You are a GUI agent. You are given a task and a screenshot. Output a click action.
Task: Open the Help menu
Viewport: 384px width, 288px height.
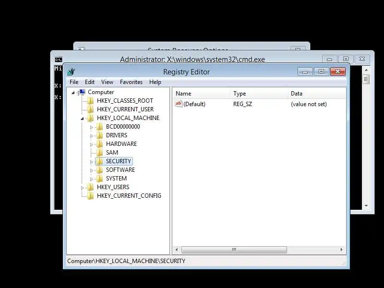(155, 82)
